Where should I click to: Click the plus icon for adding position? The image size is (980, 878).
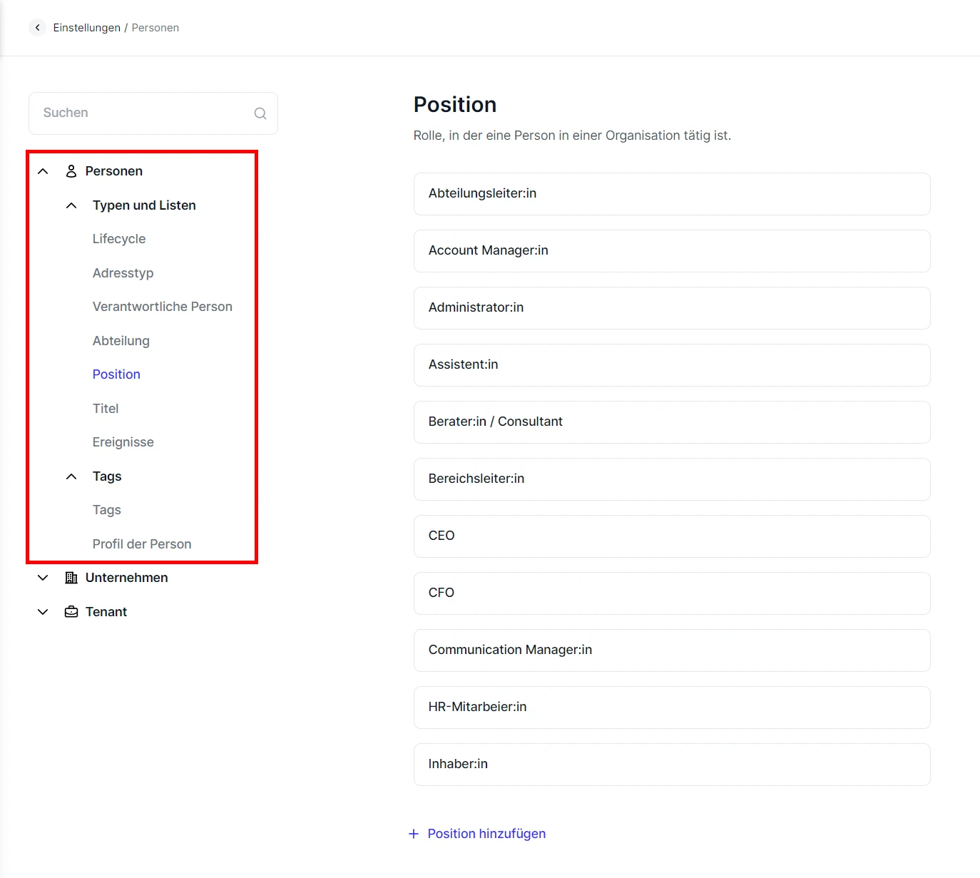coord(414,834)
